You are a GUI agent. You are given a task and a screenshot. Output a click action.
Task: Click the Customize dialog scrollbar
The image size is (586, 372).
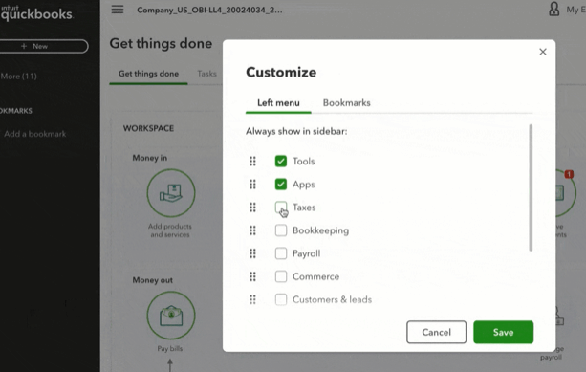[531, 187]
